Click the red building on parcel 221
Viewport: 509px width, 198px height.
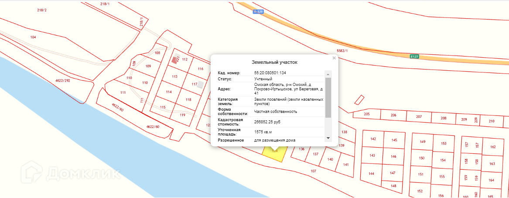tap(176, 60)
